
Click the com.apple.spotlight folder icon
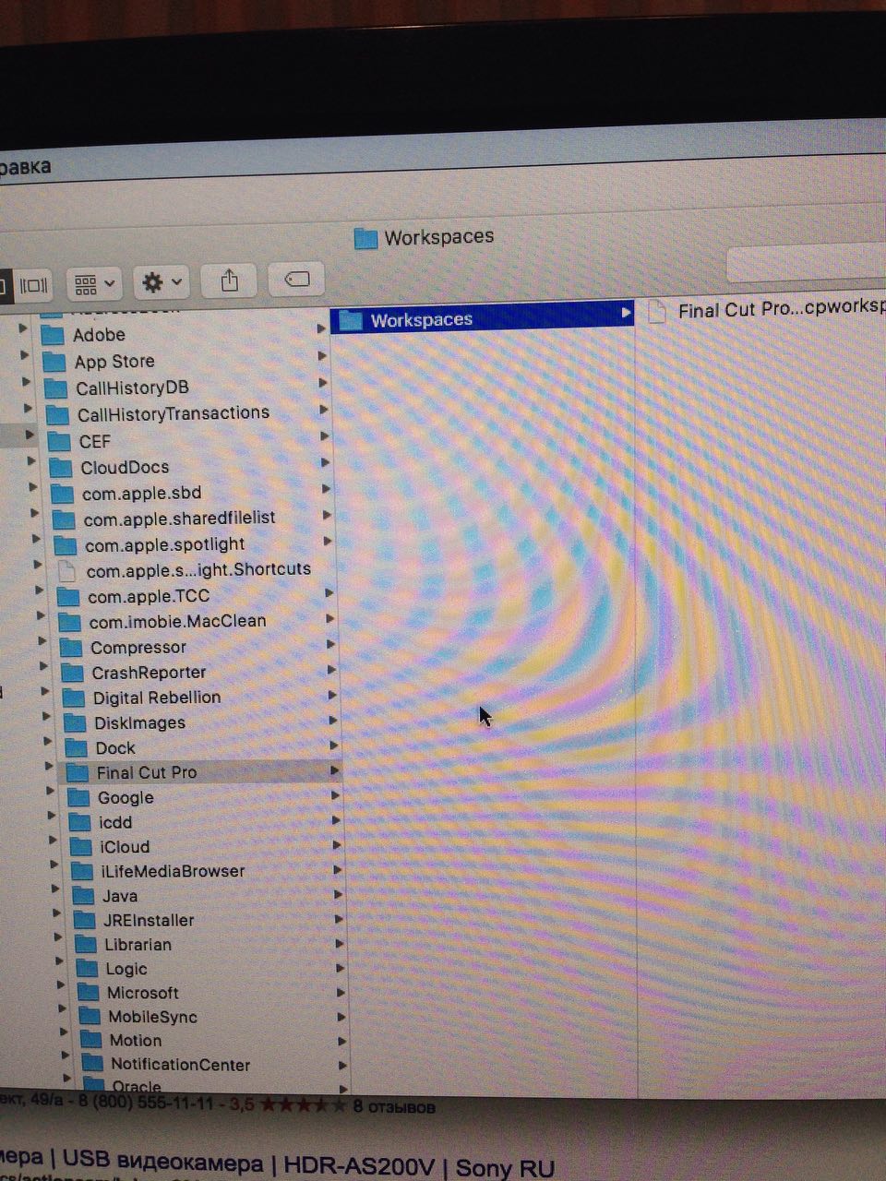(x=66, y=545)
